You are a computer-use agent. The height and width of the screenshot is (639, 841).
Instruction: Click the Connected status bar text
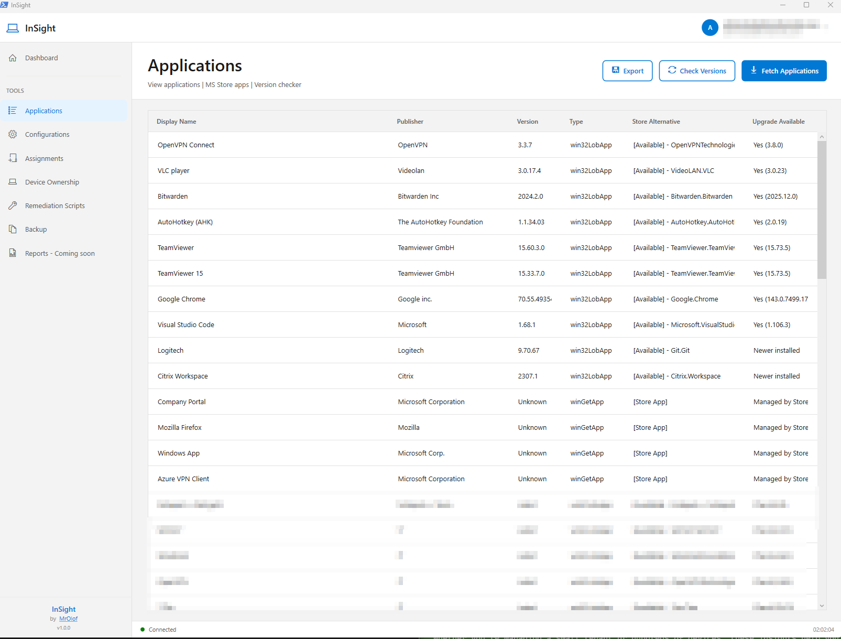tap(162, 630)
